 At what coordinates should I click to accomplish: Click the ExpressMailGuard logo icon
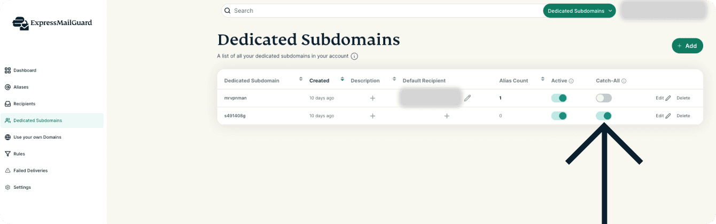20,23
